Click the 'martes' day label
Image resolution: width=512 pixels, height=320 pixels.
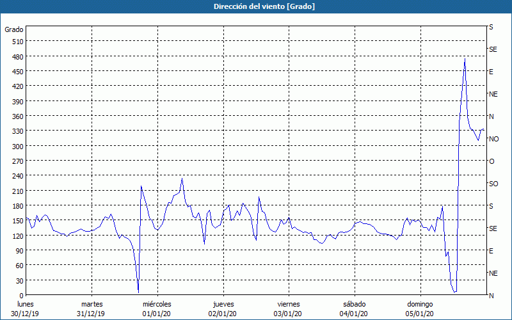[x=92, y=305]
